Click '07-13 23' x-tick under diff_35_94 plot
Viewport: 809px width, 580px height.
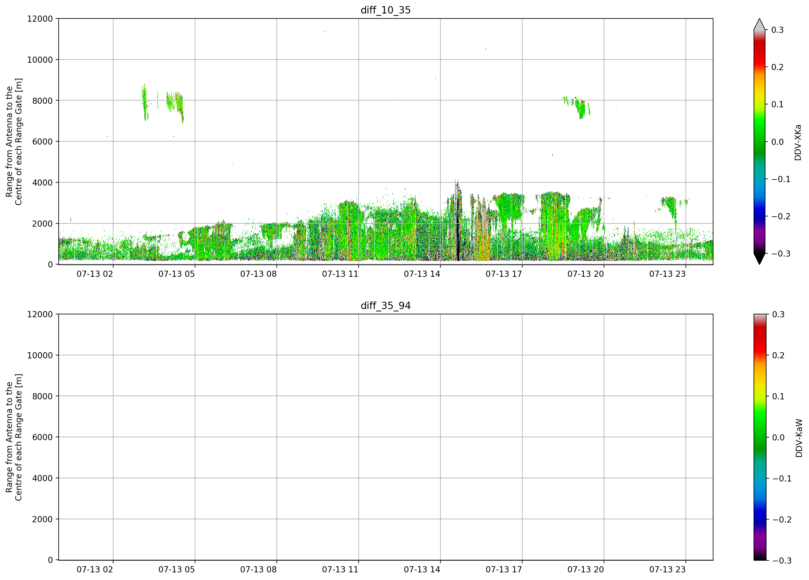[x=667, y=569]
